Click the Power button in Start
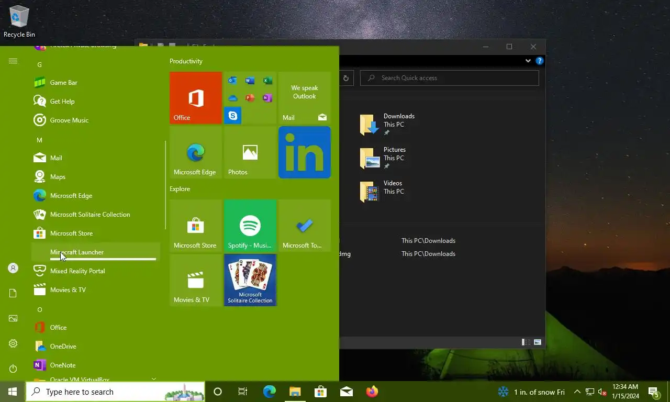This screenshot has width=670, height=402. 13,368
